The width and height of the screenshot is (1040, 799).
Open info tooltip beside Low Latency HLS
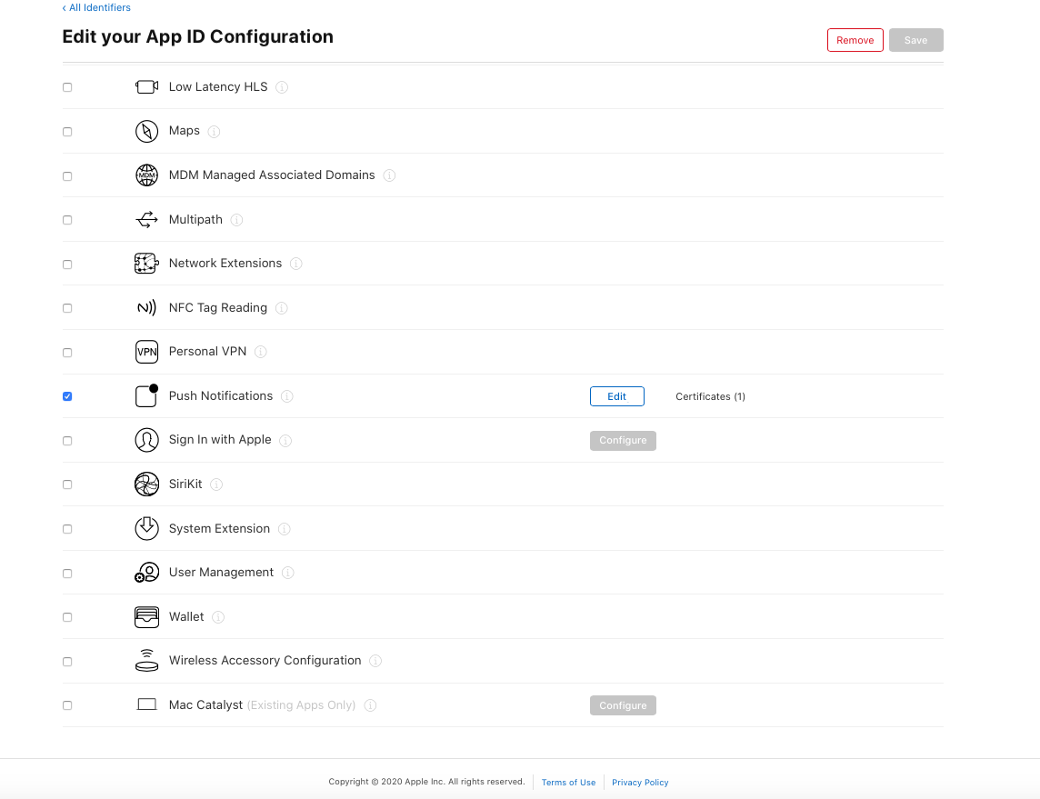pos(282,87)
